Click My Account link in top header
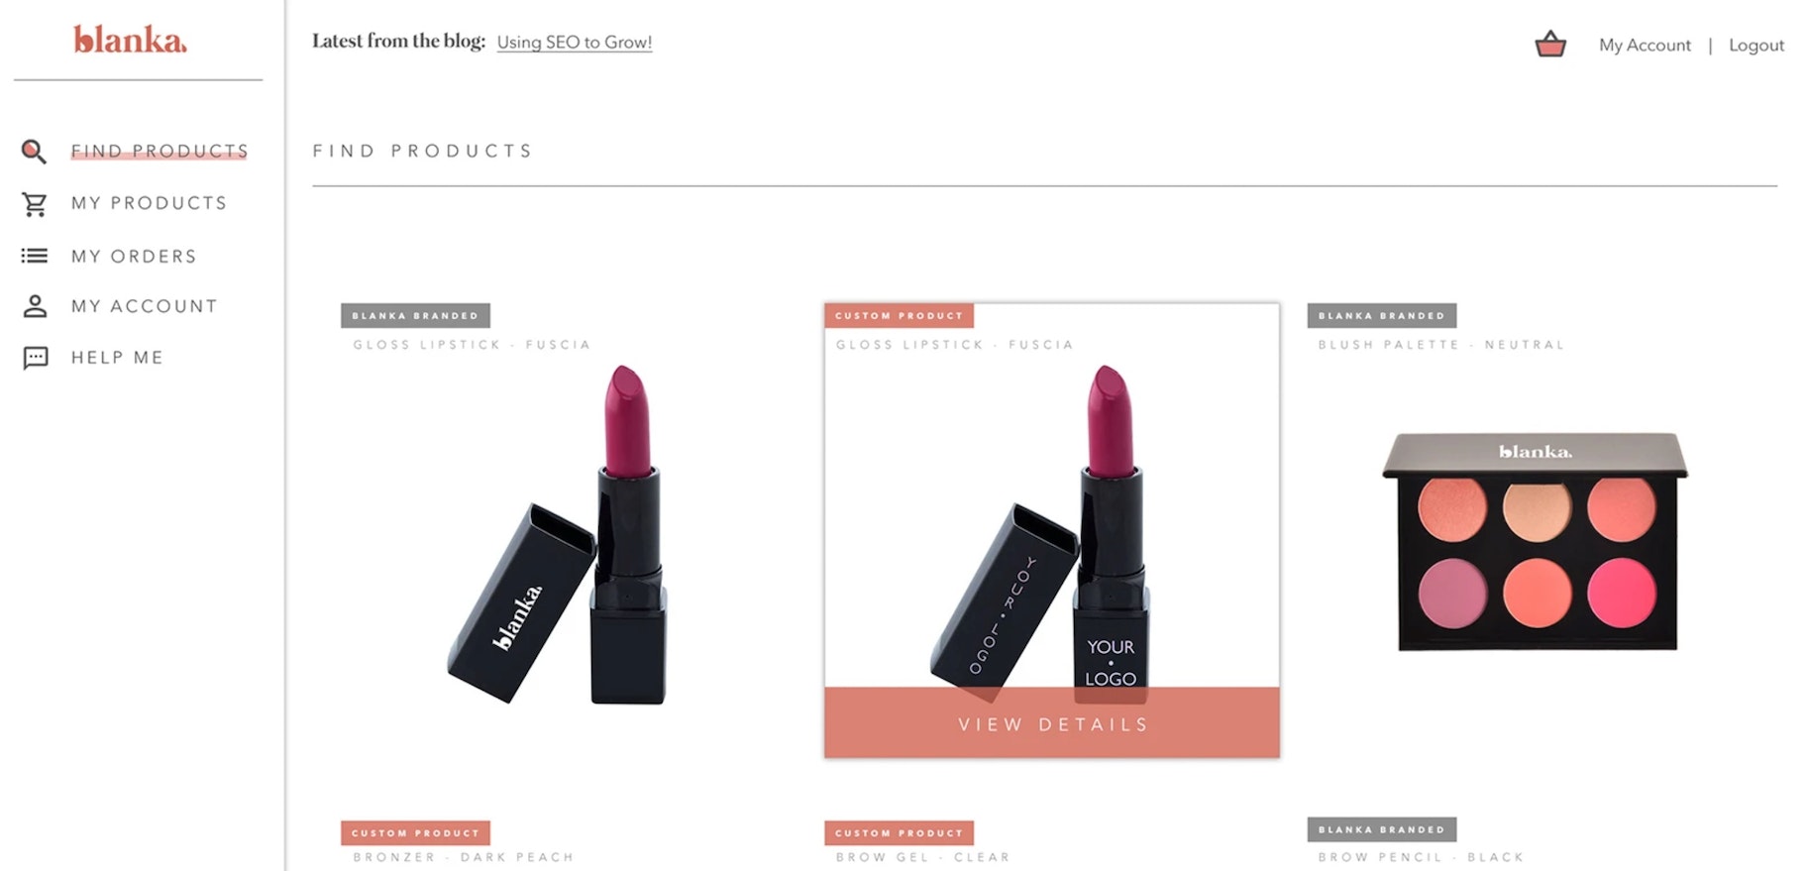This screenshot has width=1807, height=871. tap(1645, 45)
